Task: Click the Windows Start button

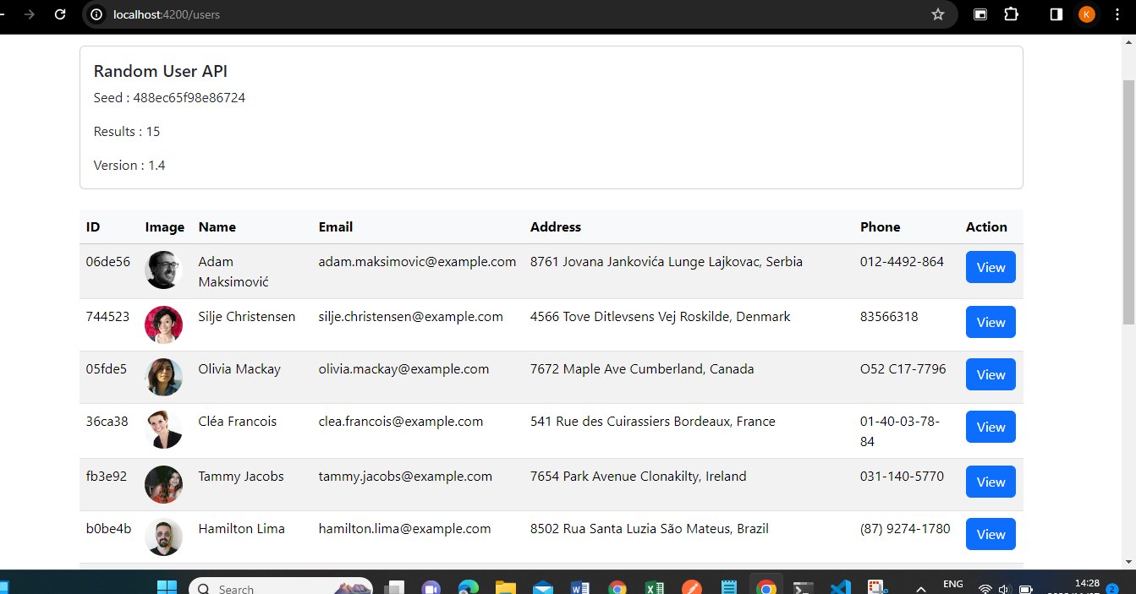Action: (x=167, y=588)
